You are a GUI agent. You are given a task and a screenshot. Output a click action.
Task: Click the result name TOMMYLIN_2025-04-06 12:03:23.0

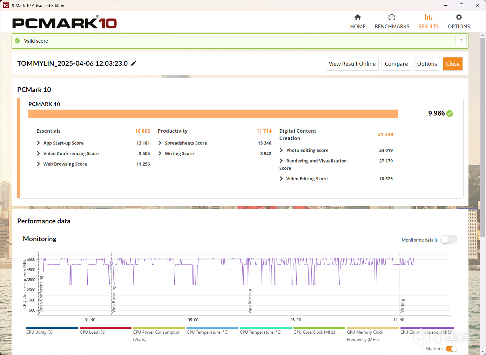pos(73,63)
